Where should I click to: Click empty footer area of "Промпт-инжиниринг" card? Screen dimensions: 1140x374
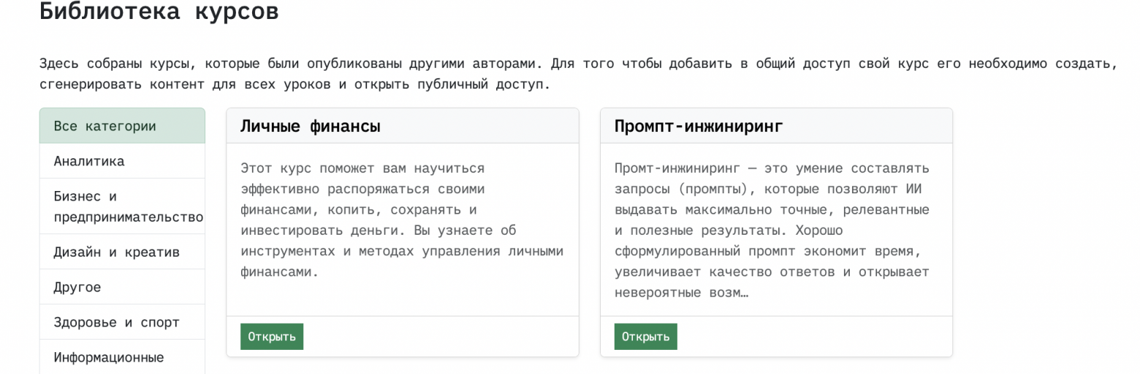pos(811,337)
